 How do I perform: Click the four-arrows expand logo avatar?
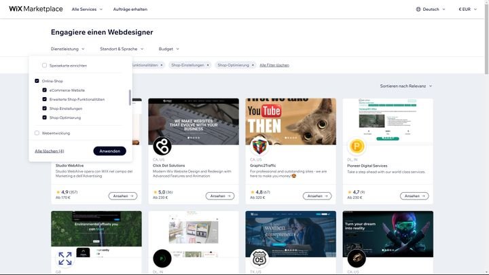pyautogui.click(x=65, y=259)
